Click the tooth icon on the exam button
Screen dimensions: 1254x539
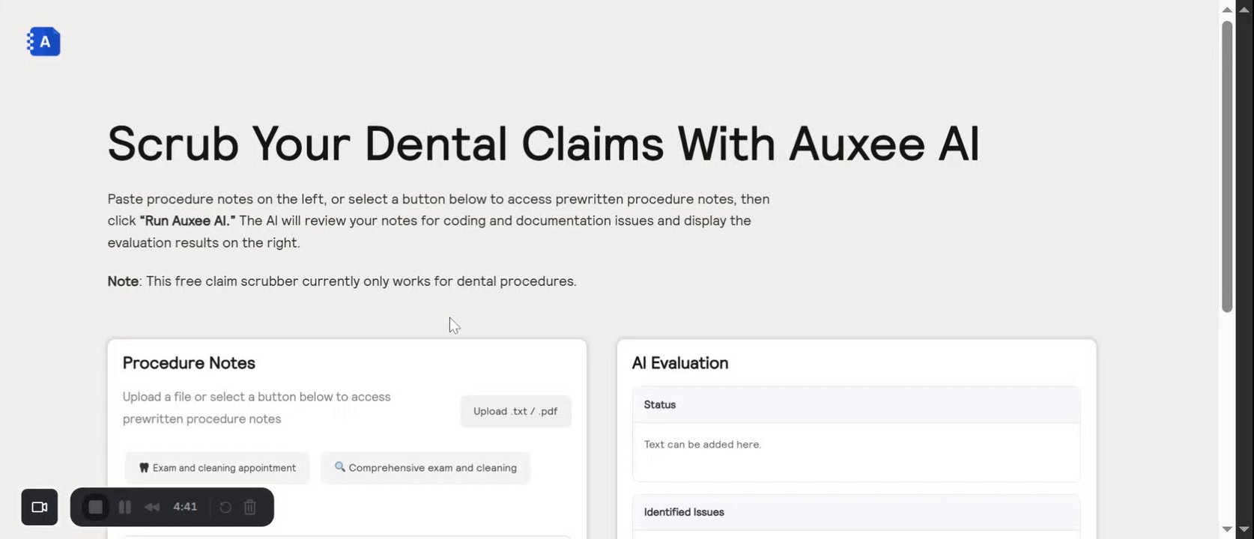click(x=144, y=468)
